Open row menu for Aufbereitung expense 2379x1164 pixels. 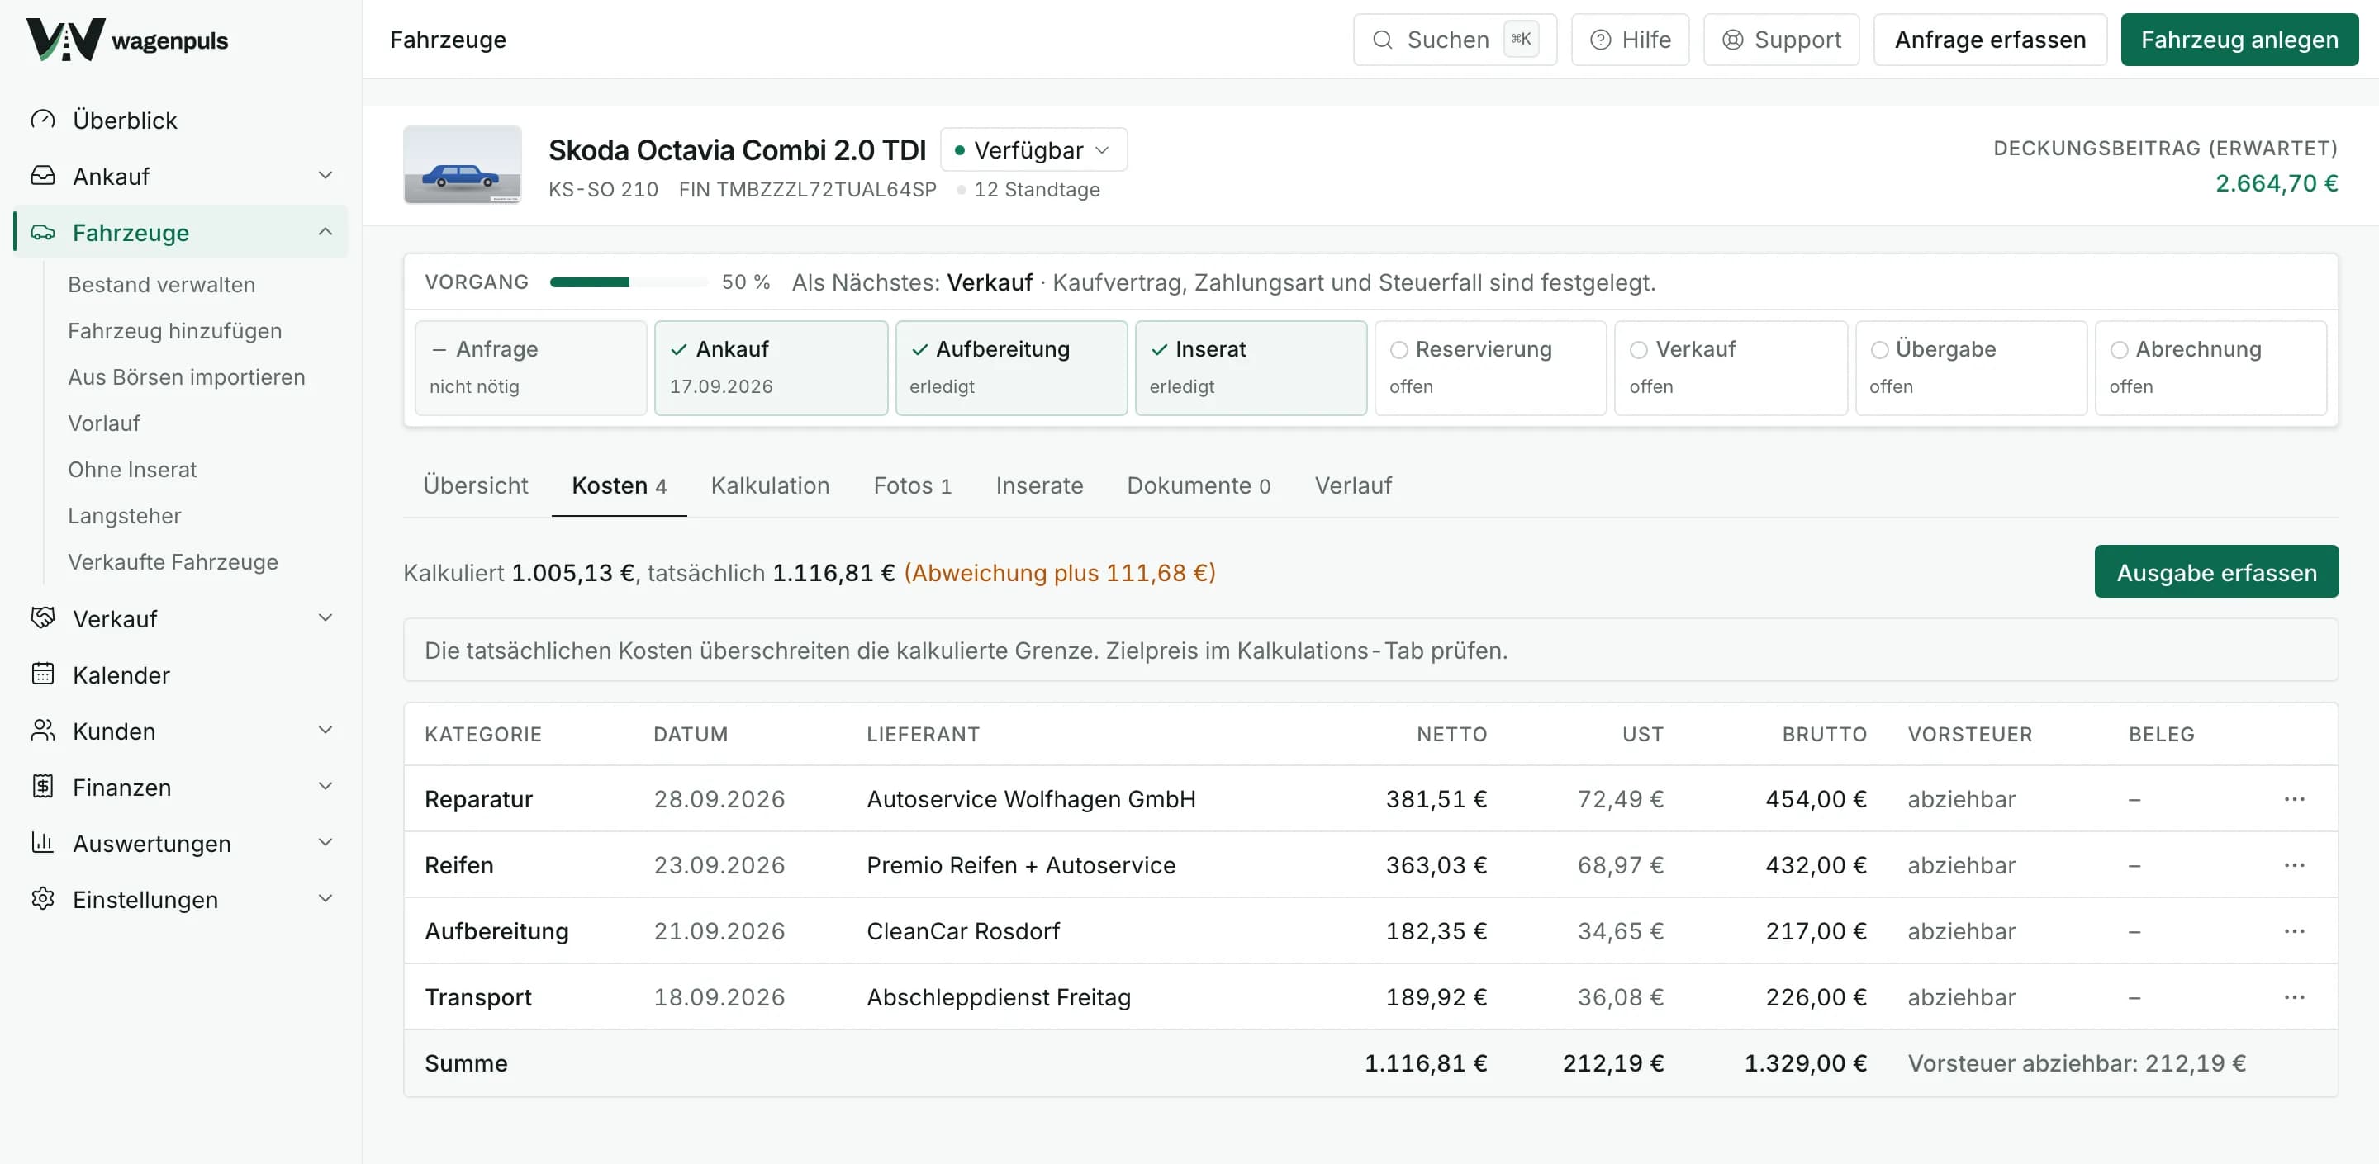[x=2294, y=931]
